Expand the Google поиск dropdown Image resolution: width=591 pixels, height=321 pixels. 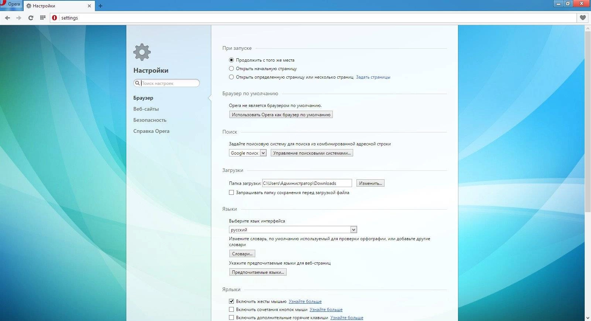pos(248,153)
